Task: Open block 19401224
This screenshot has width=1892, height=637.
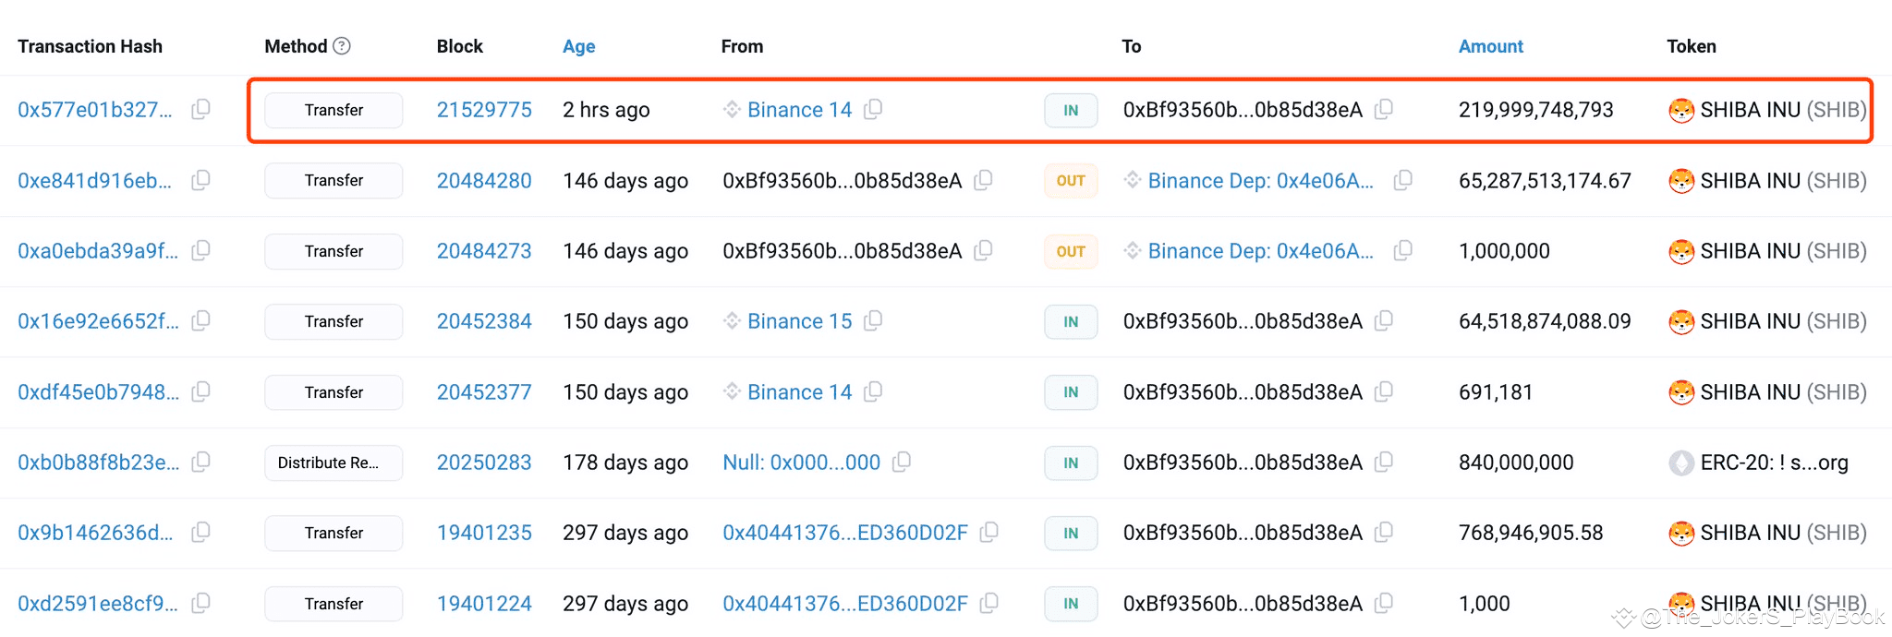Action: pos(484,603)
